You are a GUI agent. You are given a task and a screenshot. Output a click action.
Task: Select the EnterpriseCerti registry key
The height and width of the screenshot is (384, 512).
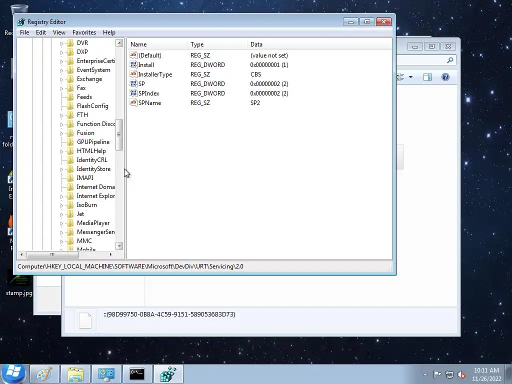[x=96, y=61]
